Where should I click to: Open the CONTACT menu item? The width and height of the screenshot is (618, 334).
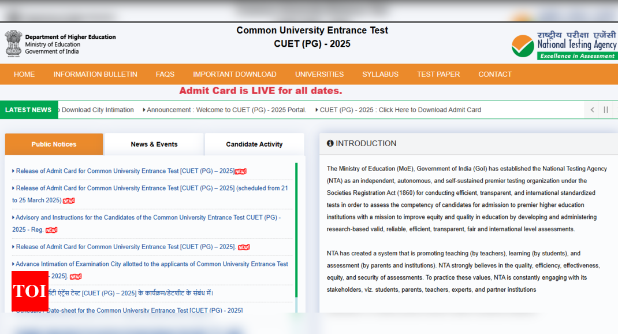pos(495,74)
